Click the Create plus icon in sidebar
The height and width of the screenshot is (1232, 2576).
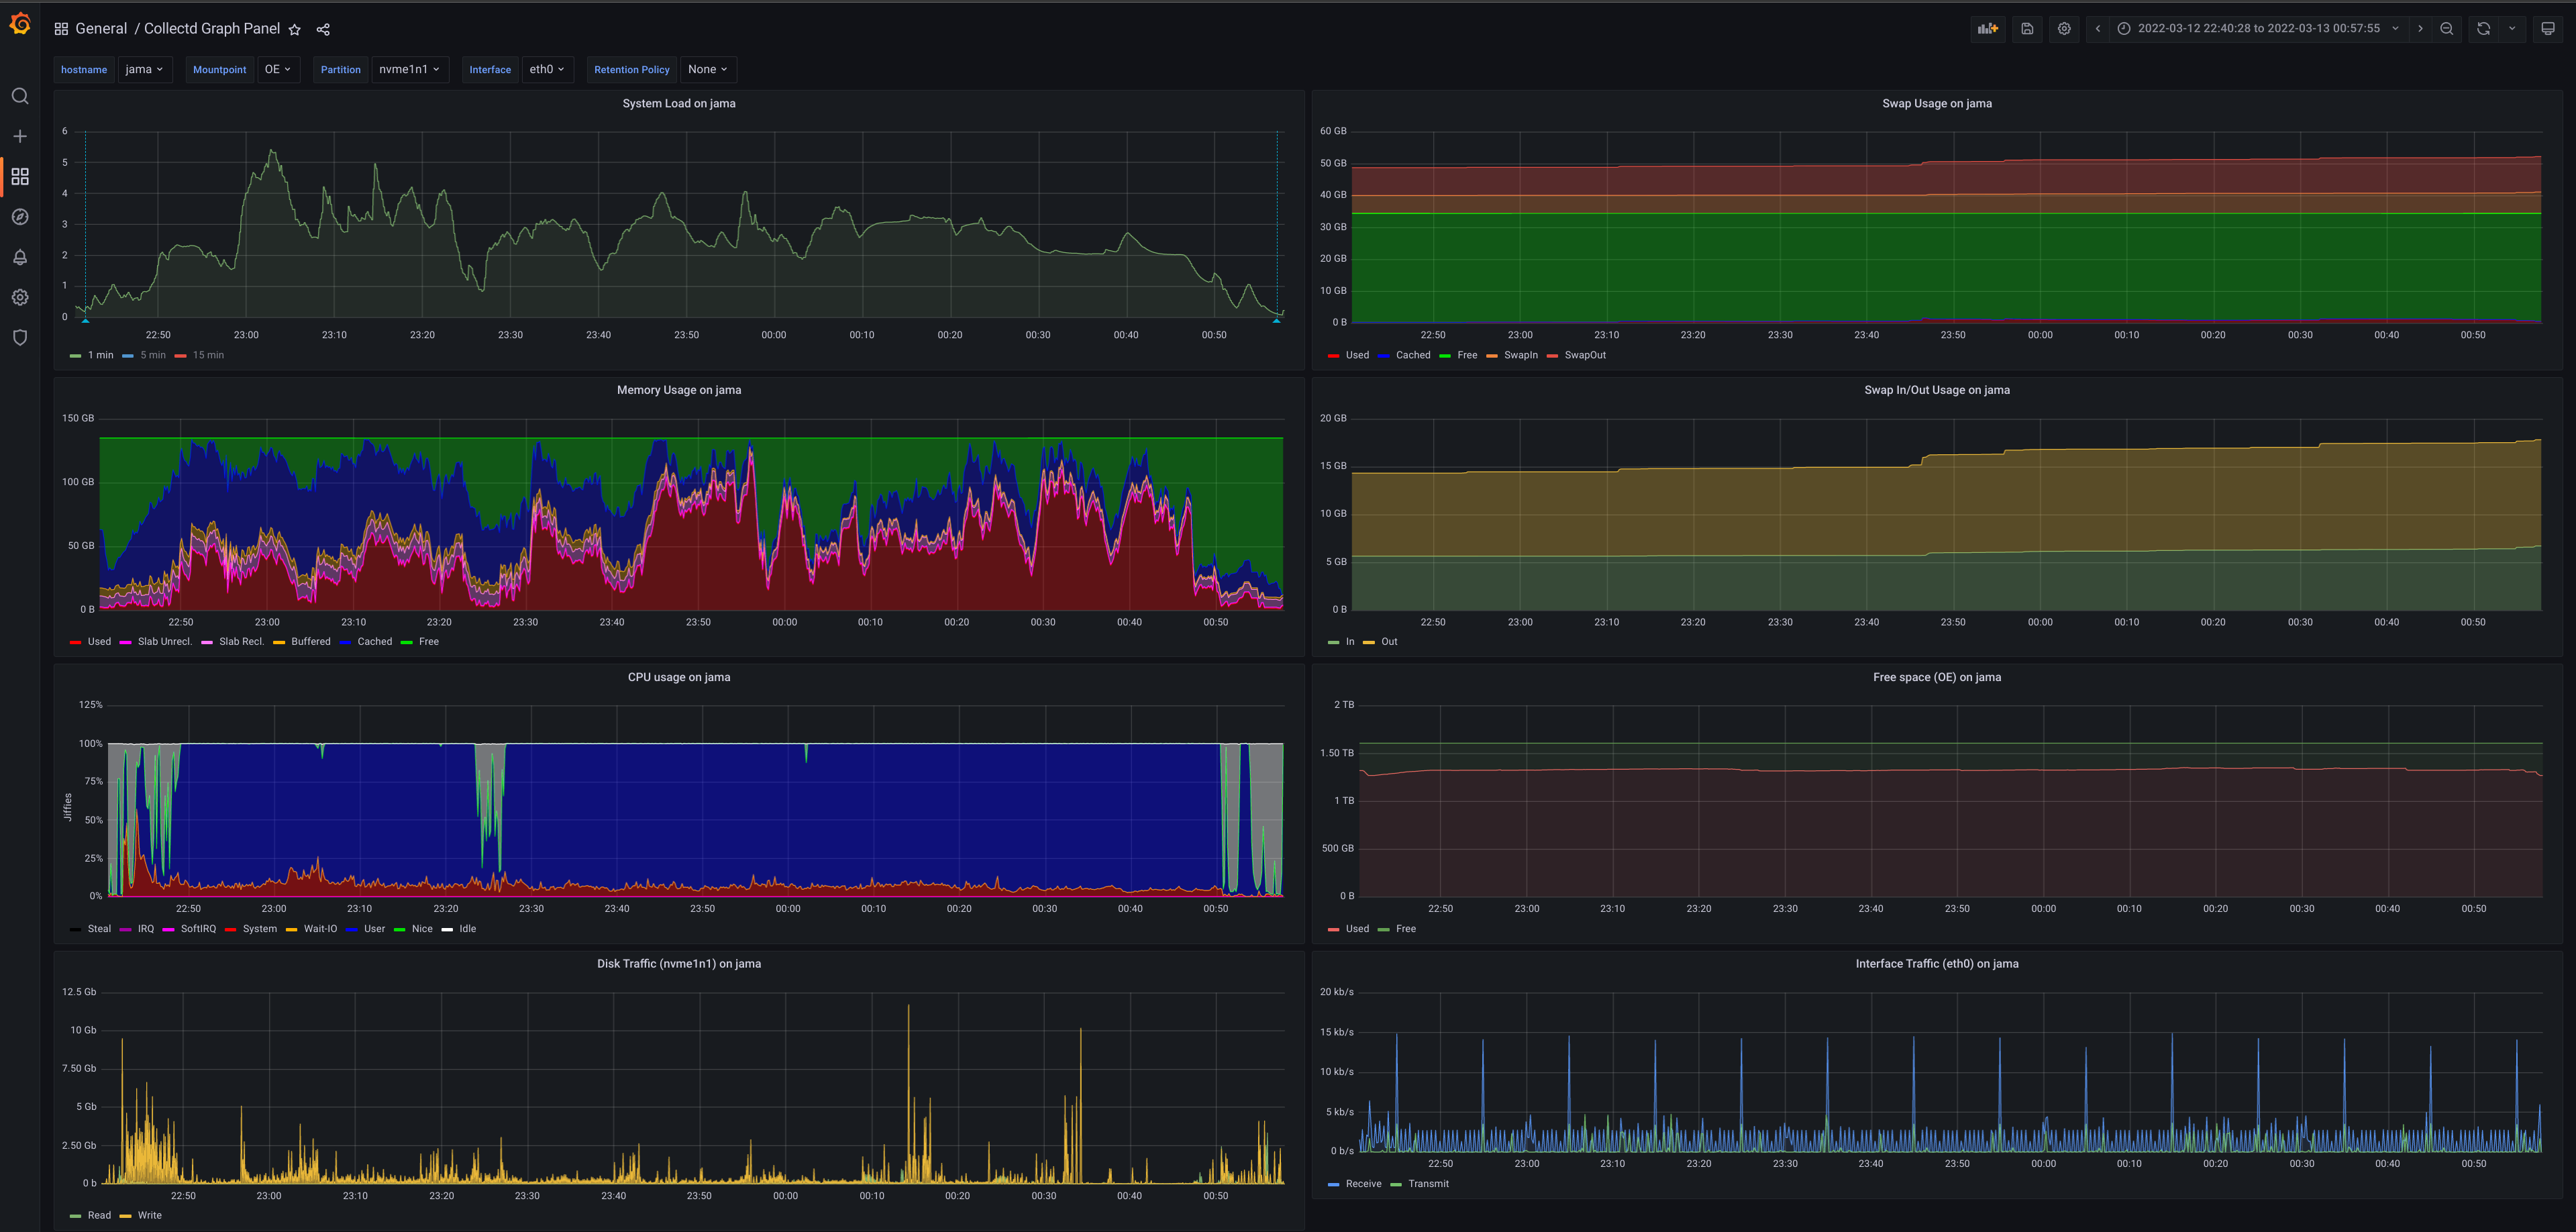[x=20, y=136]
